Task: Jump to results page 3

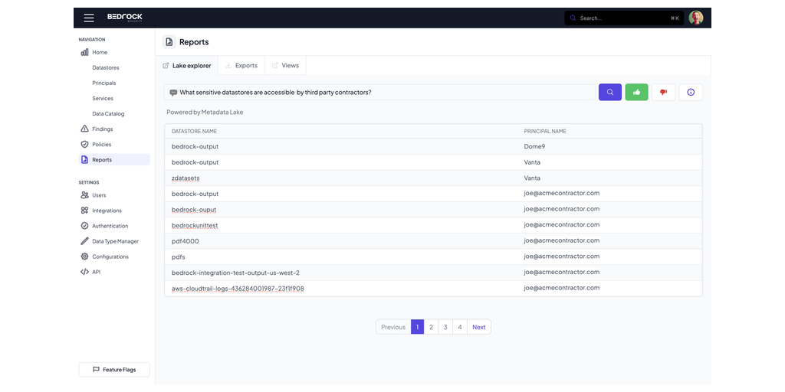Action: [445, 327]
